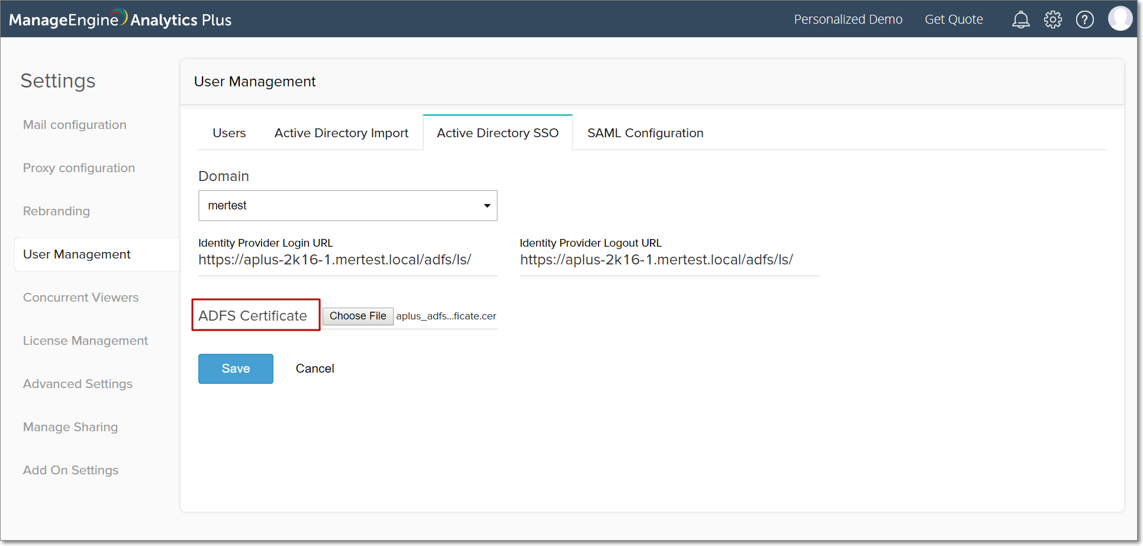Open the notifications bell
Viewport: 1143px width, 546px height.
(x=1020, y=20)
